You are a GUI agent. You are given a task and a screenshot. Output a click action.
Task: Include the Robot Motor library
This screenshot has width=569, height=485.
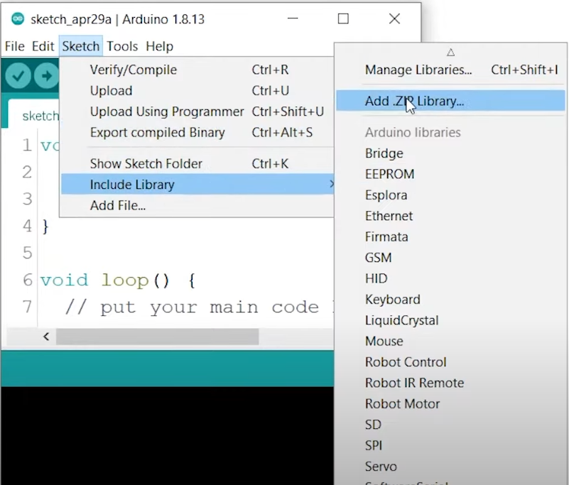point(450,404)
